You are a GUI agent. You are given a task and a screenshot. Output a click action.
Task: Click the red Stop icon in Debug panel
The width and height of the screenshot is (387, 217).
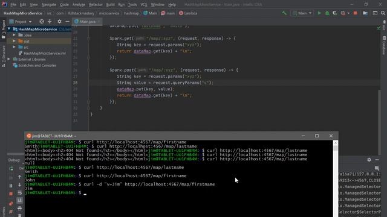pos(11,194)
